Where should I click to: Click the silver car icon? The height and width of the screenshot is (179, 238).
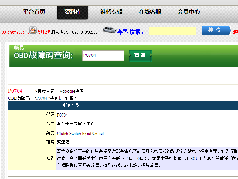click(109, 30)
